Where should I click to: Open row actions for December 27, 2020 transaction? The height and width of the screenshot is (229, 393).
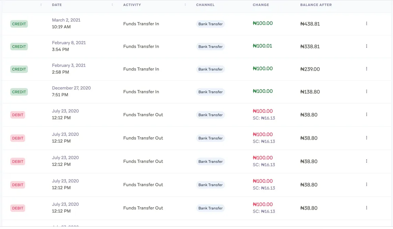click(367, 92)
